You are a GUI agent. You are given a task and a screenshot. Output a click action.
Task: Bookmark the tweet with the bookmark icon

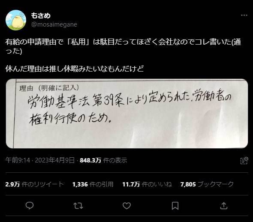tap(175, 206)
